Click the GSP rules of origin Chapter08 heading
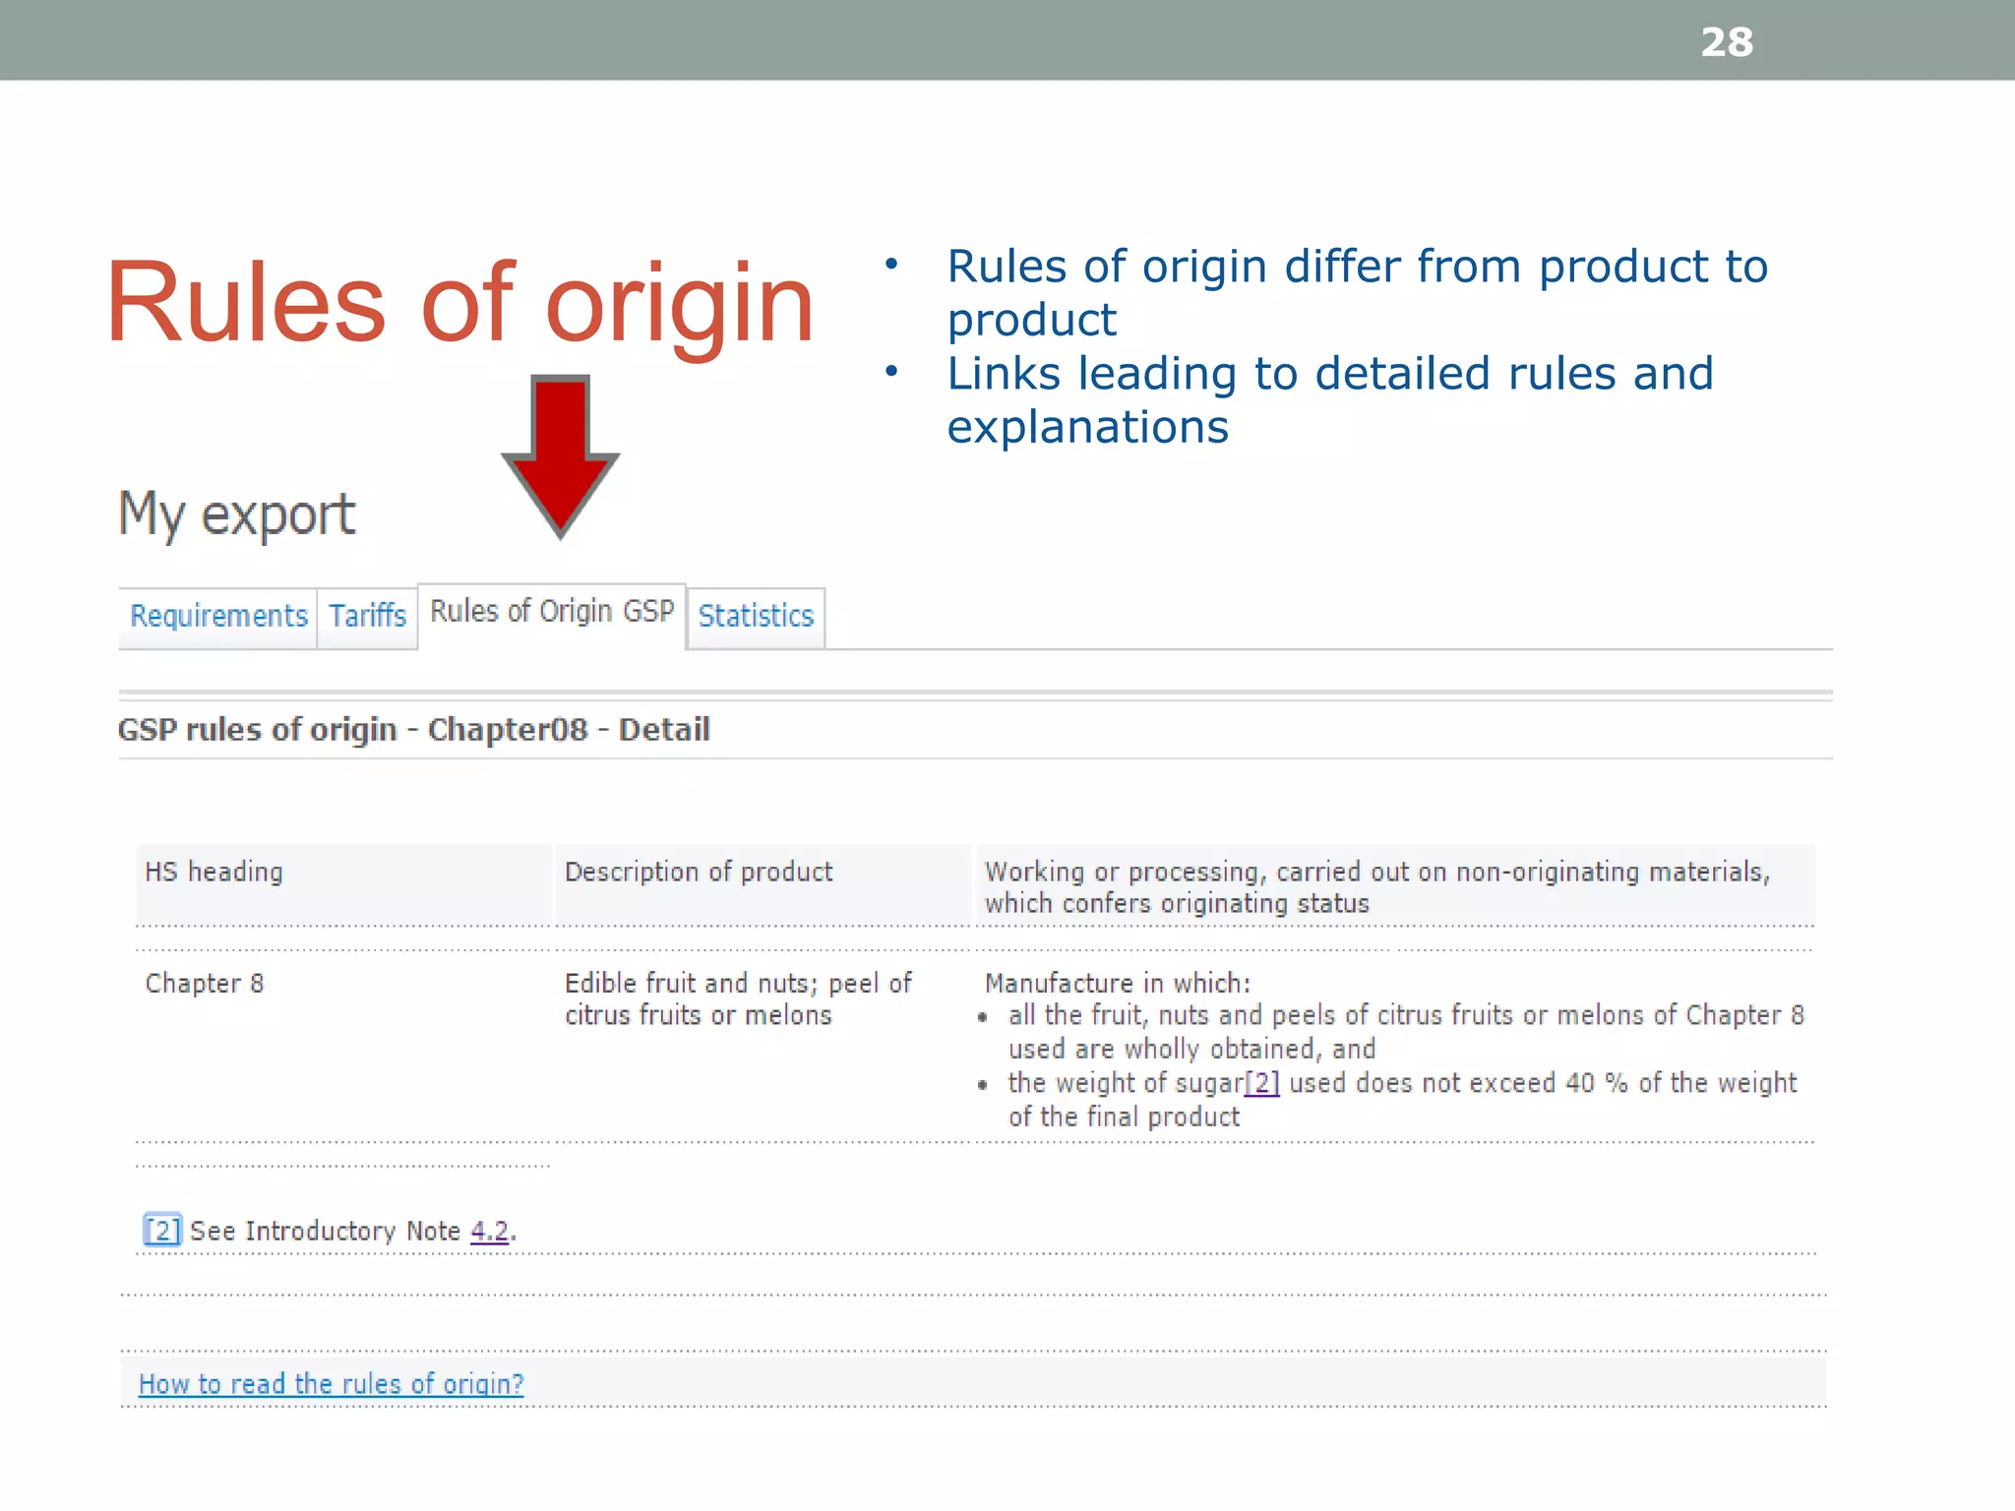The width and height of the screenshot is (2015, 1511). 413,730
